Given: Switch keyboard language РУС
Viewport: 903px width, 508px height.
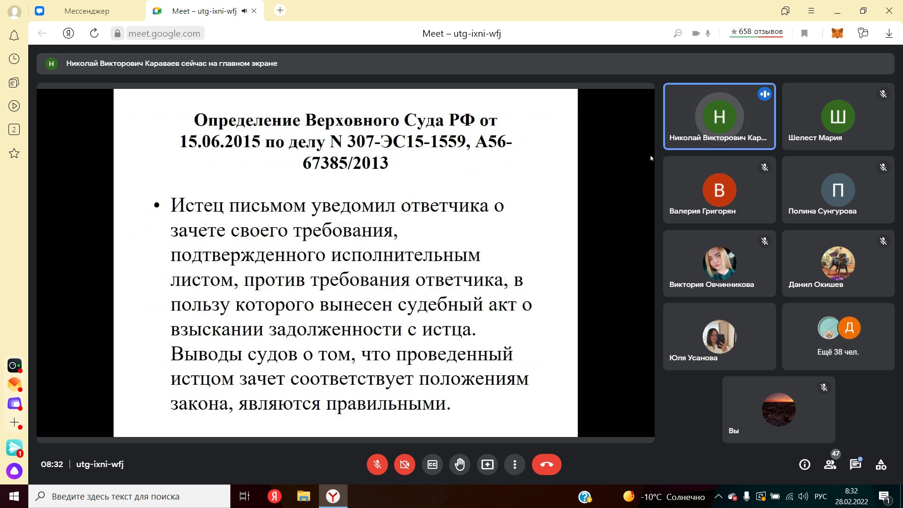Looking at the screenshot, I should click(x=821, y=497).
